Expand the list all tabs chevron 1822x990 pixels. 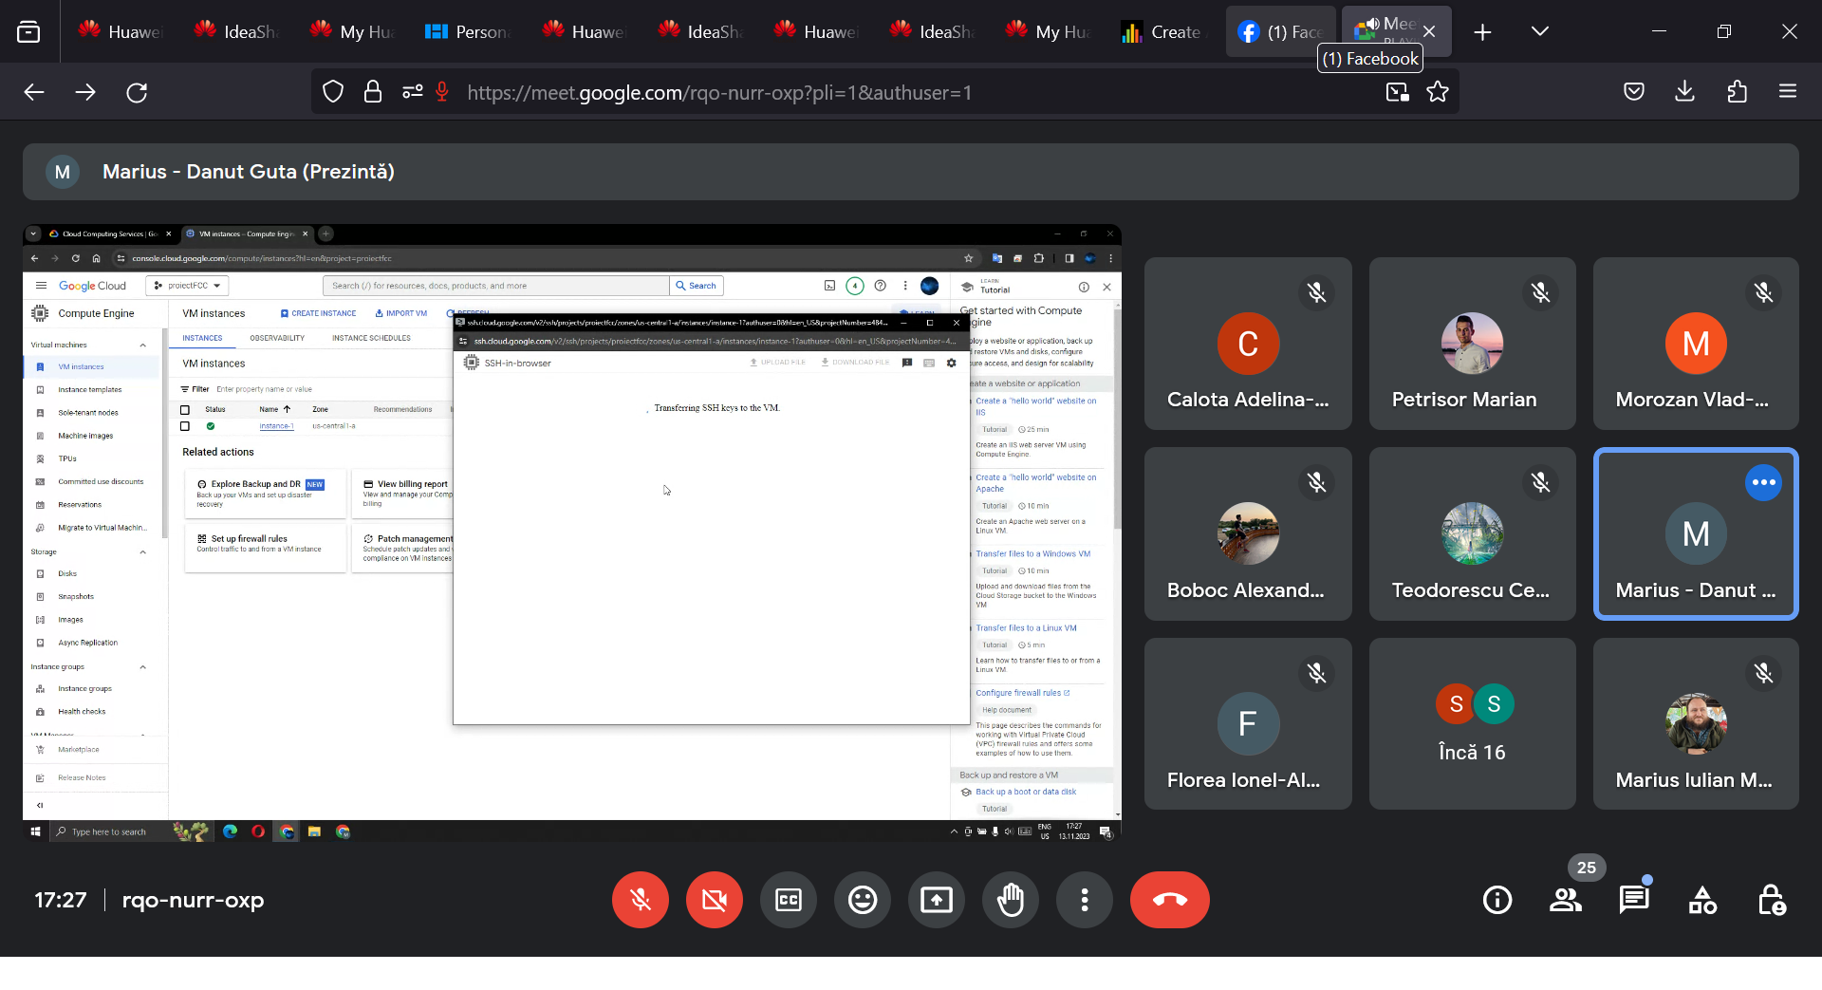pos(1539,31)
